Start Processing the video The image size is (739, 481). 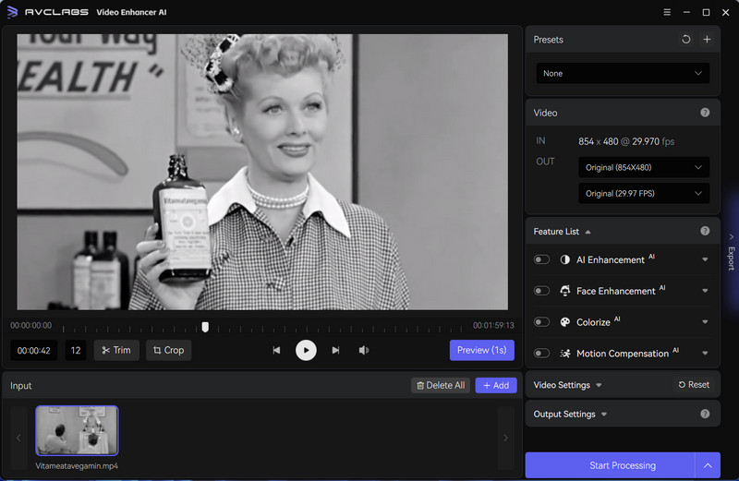click(x=611, y=465)
